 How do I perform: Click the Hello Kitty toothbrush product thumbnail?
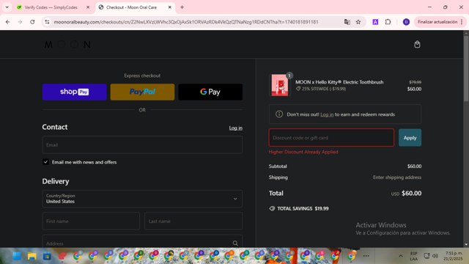[x=280, y=85]
